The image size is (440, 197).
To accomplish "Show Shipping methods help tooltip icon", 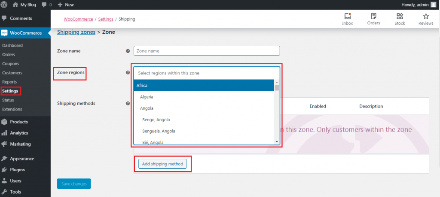I will coord(128,103).
